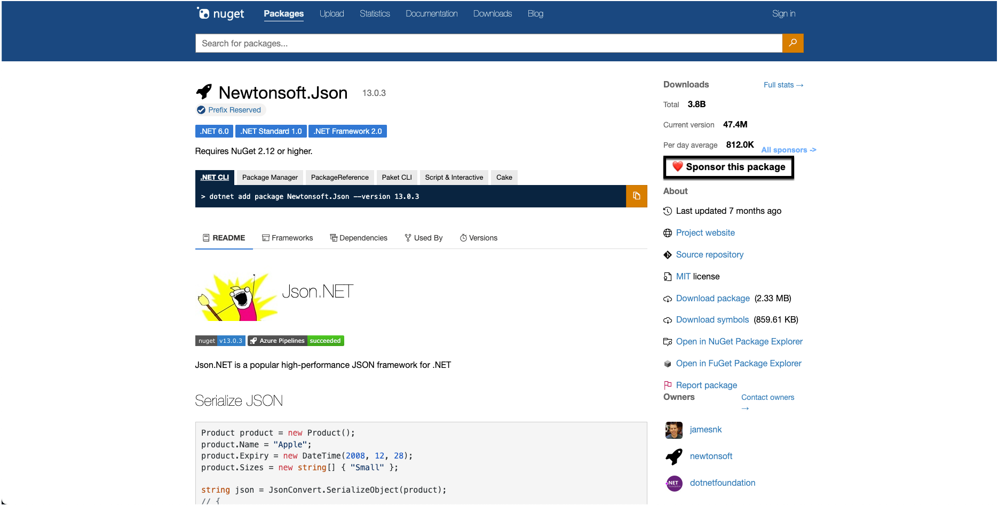998x506 pixels.
Task: Click the clock icon beside Last updated
Action: tap(668, 211)
